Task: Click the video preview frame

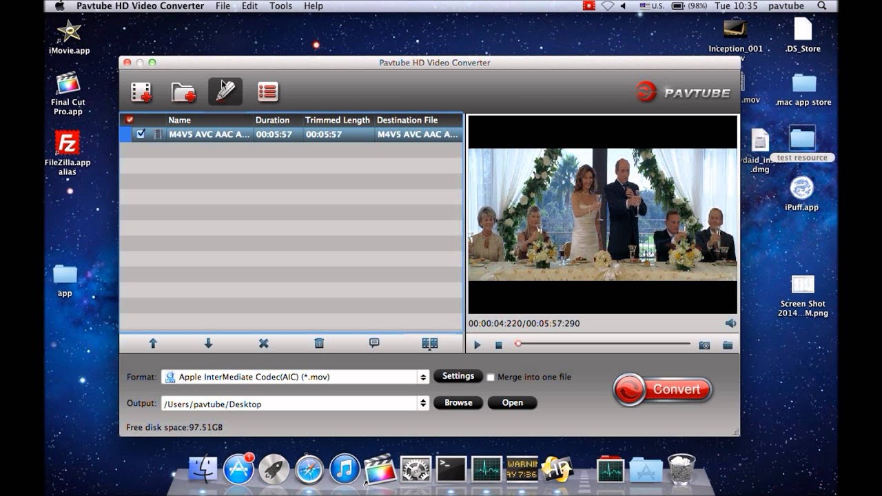Action: tap(602, 214)
